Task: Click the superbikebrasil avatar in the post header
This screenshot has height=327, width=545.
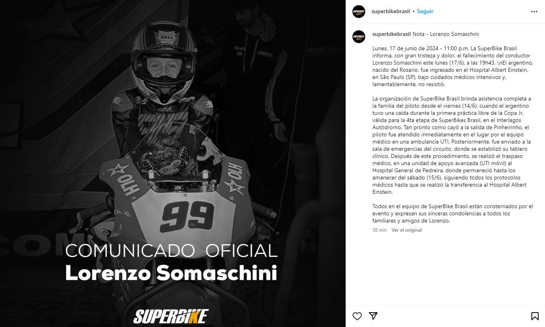Action: pyautogui.click(x=359, y=12)
